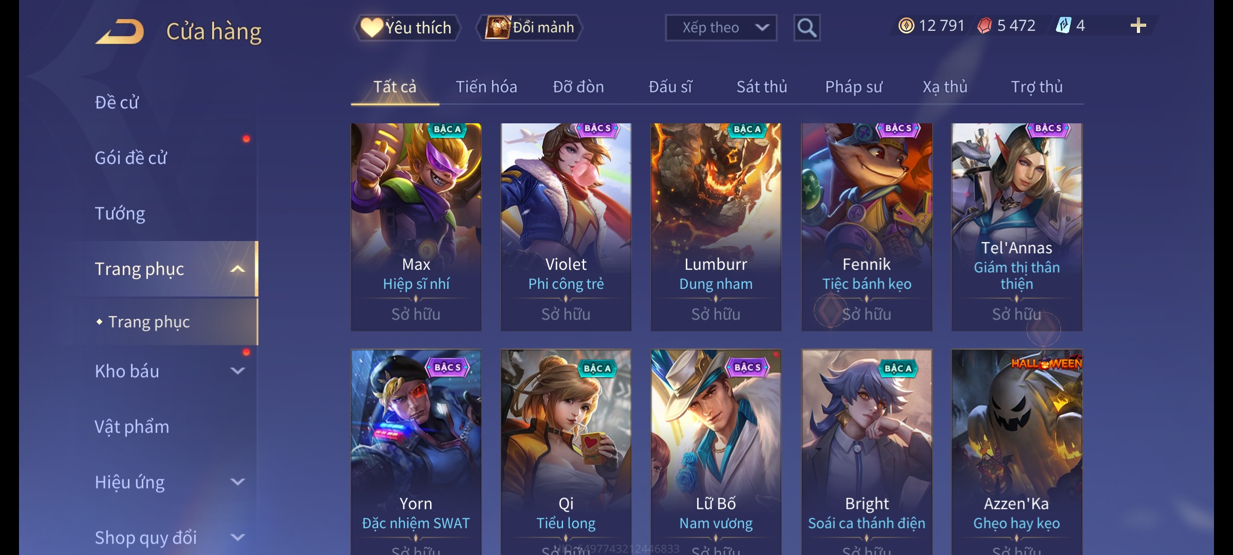Expand the Shop quy đổi section
This screenshot has width=1233, height=555.
coord(237,538)
